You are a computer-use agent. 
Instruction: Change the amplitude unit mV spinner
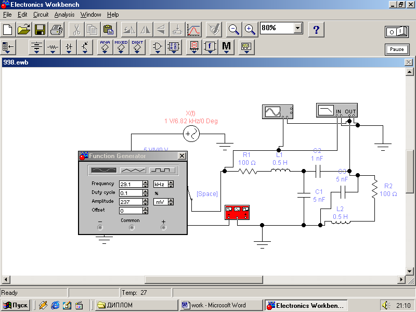[x=171, y=202]
